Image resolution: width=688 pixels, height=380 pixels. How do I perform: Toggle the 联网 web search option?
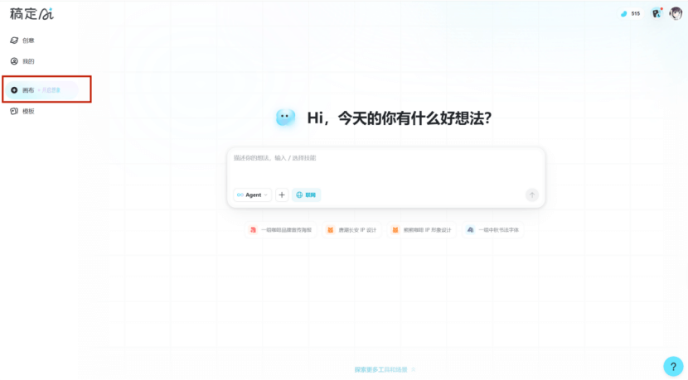[x=306, y=195]
